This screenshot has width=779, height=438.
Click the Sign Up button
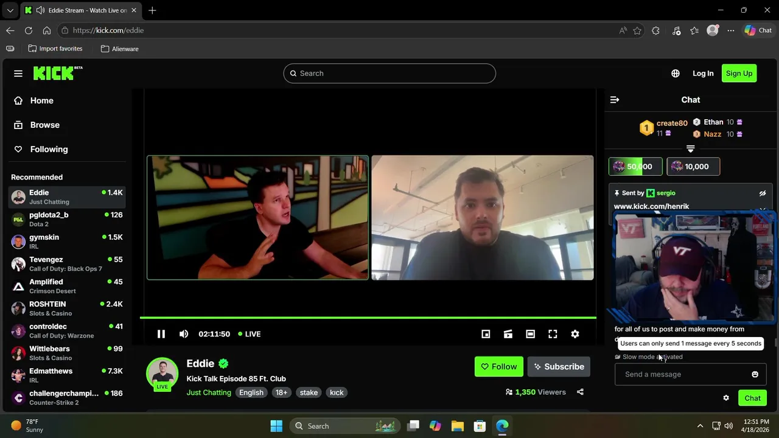pos(739,74)
